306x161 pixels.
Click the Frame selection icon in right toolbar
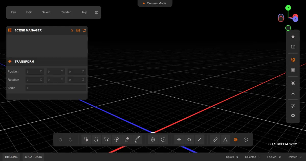pos(293,83)
